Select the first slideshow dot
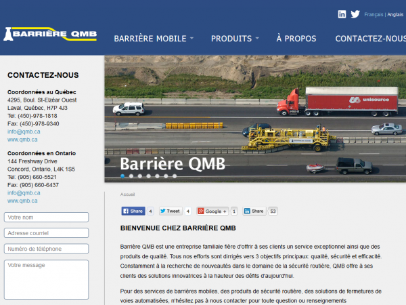Viewport: 406px width, 305px height. tap(122, 176)
